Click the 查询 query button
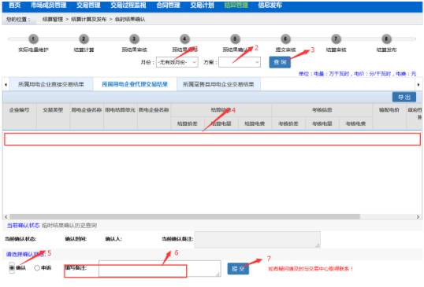 [x=280, y=62]
